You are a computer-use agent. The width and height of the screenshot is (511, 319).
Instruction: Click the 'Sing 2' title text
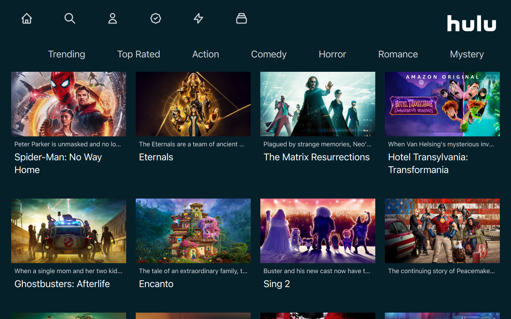(277, 284)
